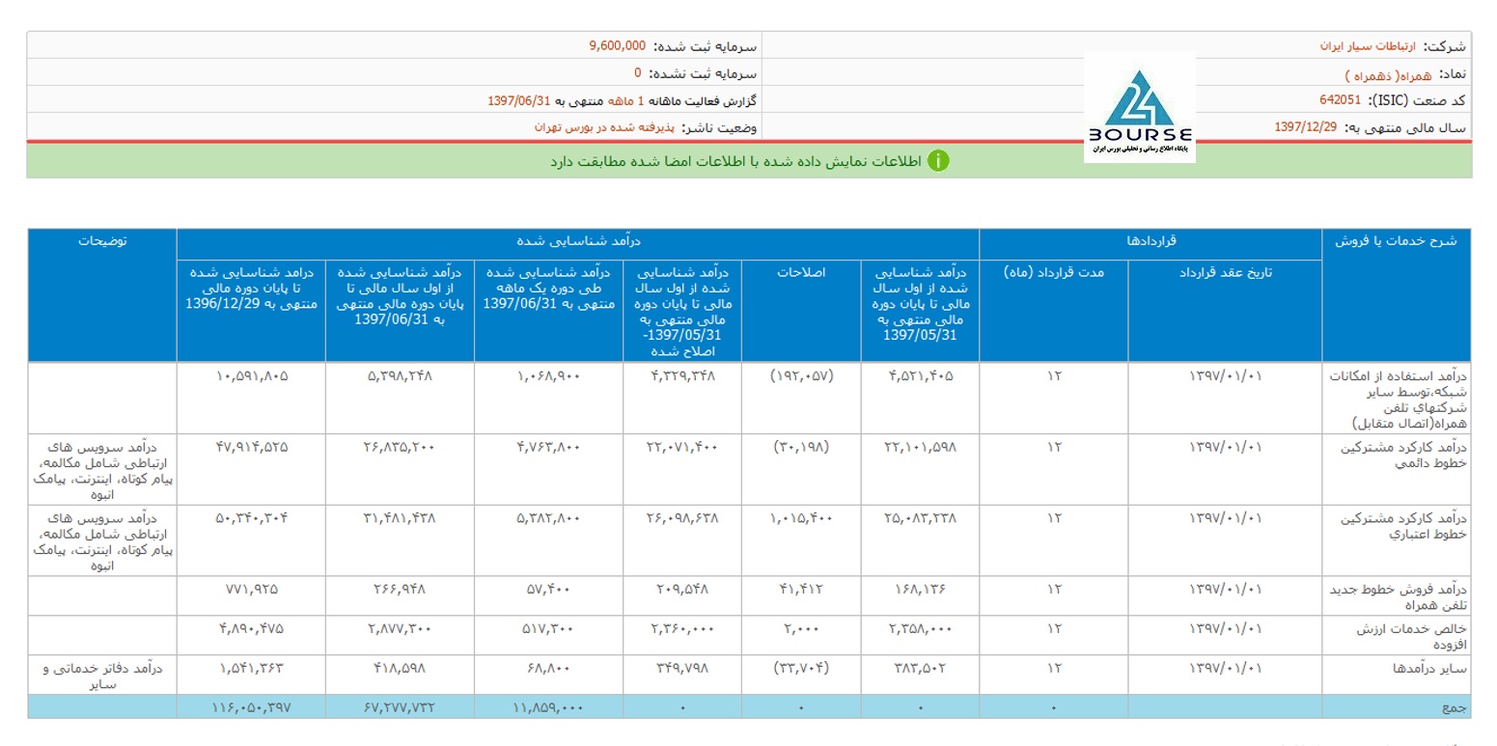Image resolution: width=1497 pixels, height=746 pixels.
Task: Click the مدت قرارداد (ماه) column header
Action: click(1053, 272)
